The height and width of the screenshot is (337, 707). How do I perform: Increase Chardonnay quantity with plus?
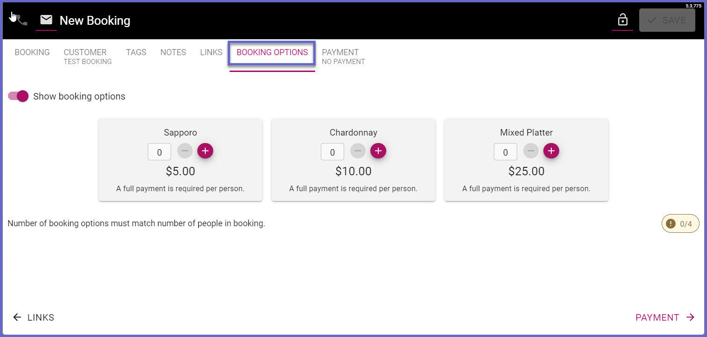point(378,151)
